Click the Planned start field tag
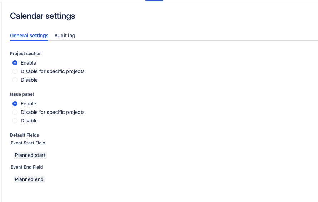 tap(30, 155)
